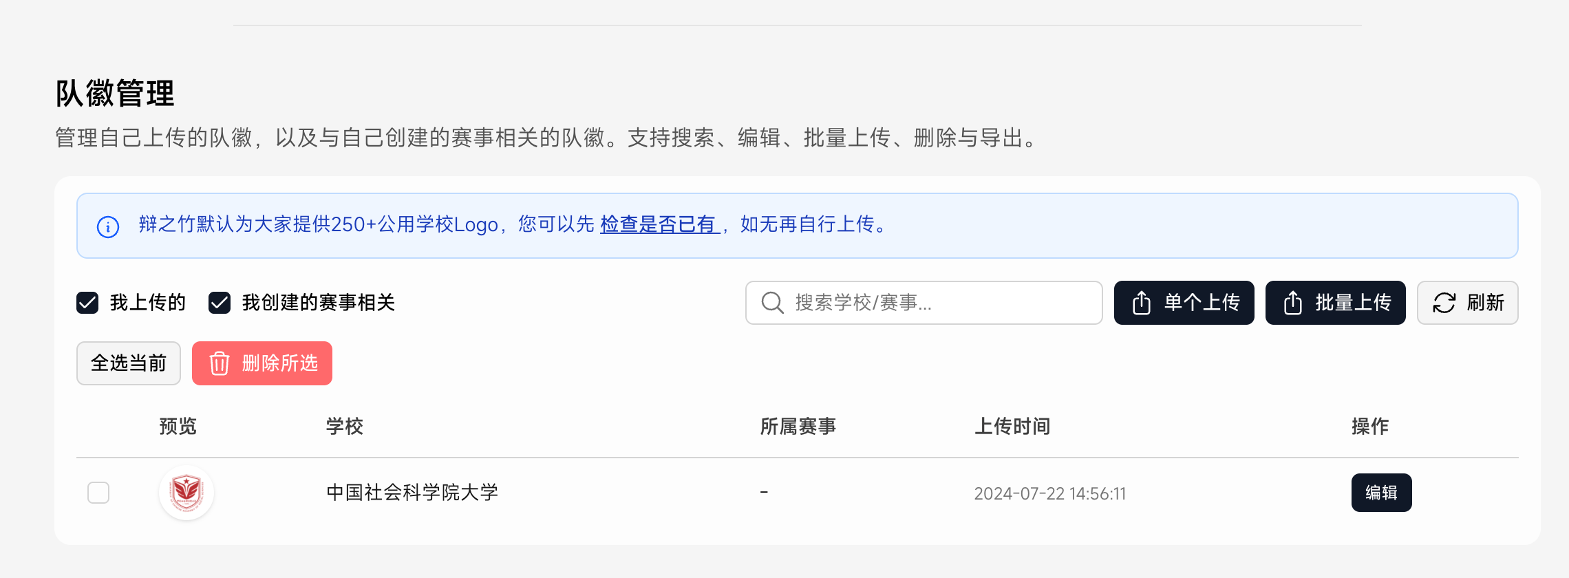Click the 2024-07-22 14:56:11 upload time cell
This screenshot has width=1569, height=578.
(1049, 493)
